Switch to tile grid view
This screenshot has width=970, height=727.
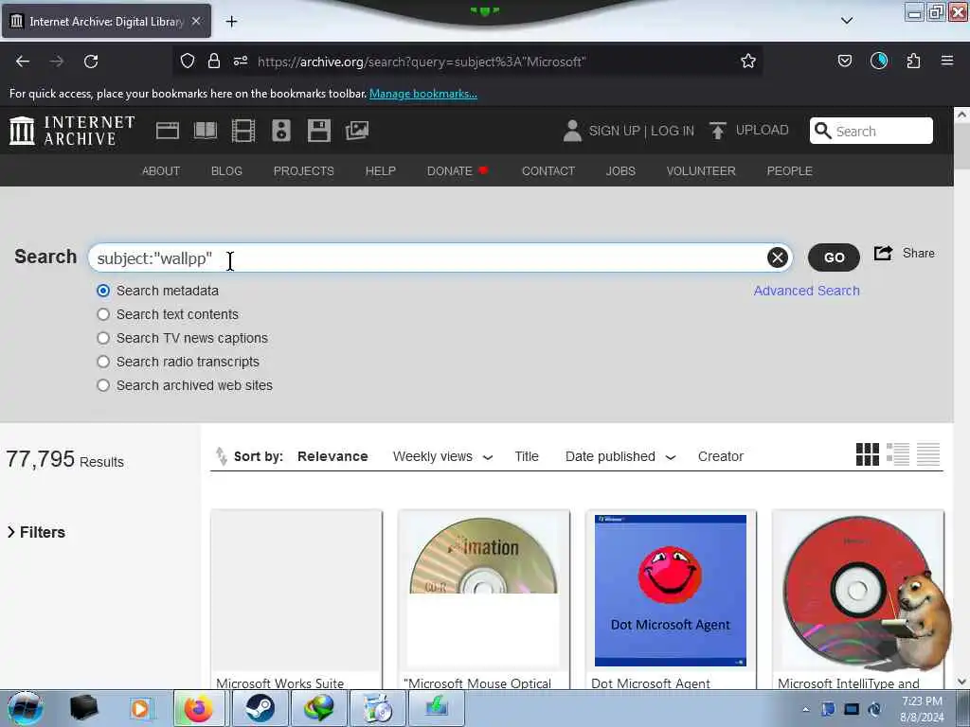point(868,454)
